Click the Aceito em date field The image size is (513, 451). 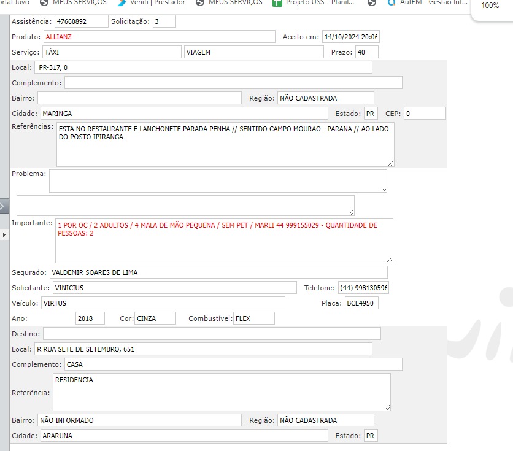click(x=351, y=37)
